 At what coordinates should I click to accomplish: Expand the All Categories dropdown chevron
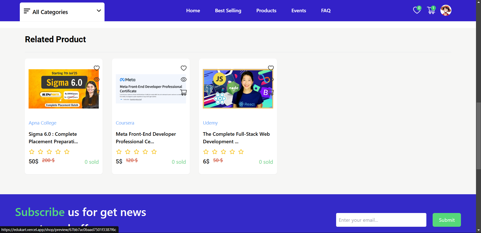coord(99,11)
